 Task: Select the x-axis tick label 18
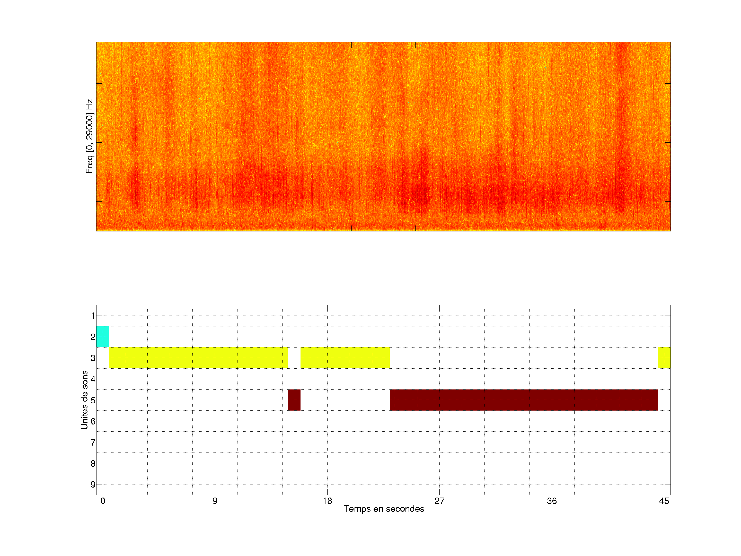(x=327, y=501)
